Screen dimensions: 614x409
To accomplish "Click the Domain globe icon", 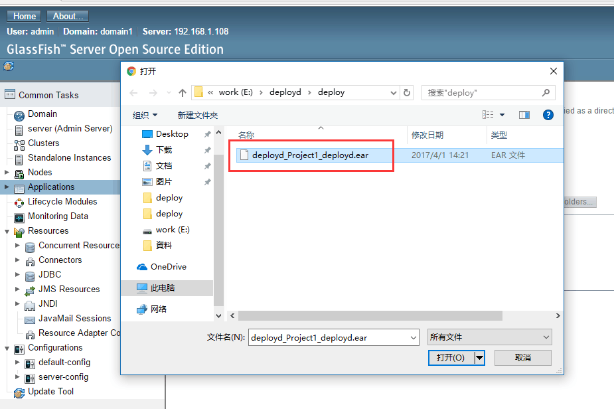I will 19,116.
